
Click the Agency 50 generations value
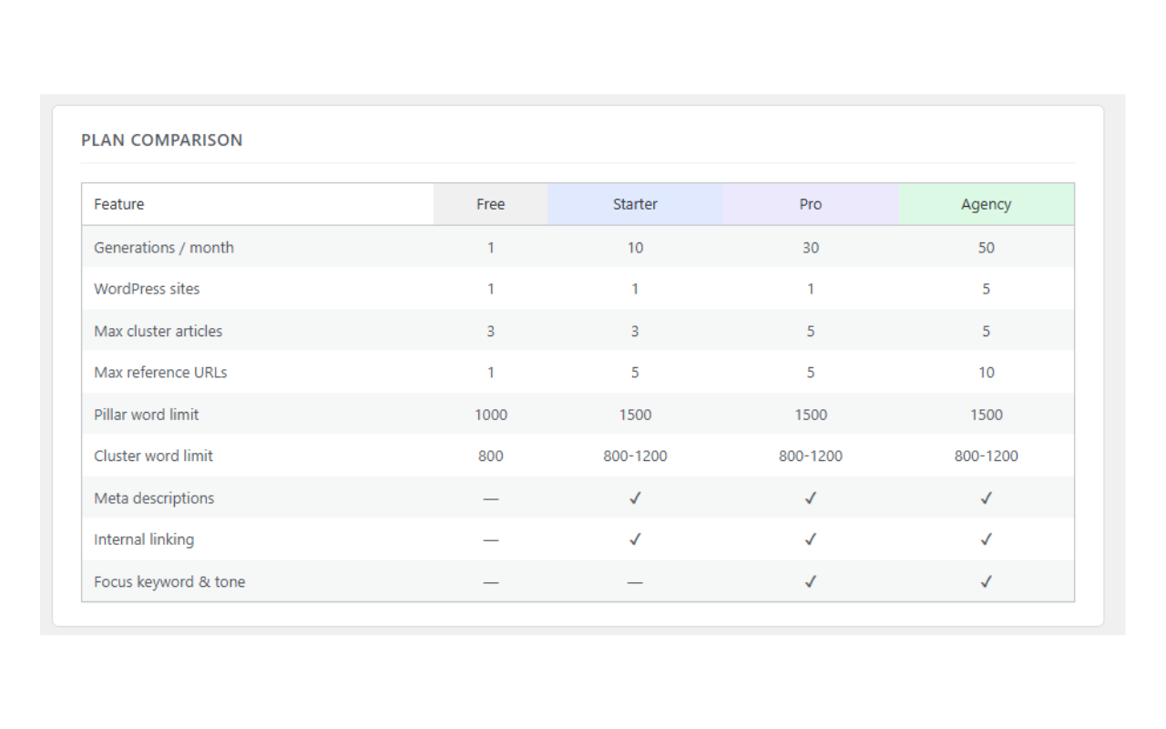click(987, 247)
